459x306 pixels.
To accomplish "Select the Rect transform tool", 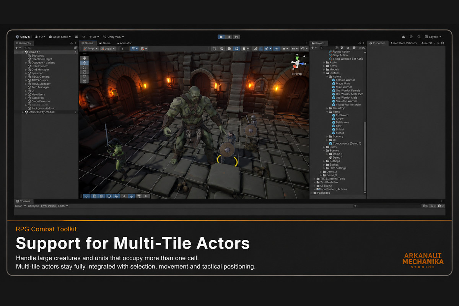I will point(84,76).
